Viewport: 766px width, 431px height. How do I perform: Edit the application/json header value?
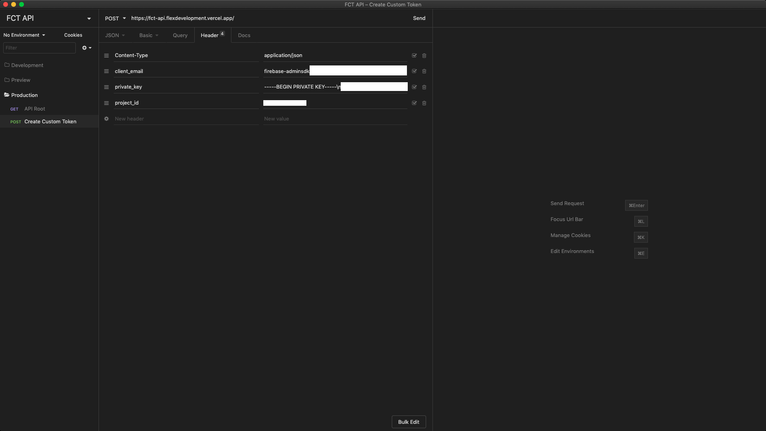[x=335, y=55]
